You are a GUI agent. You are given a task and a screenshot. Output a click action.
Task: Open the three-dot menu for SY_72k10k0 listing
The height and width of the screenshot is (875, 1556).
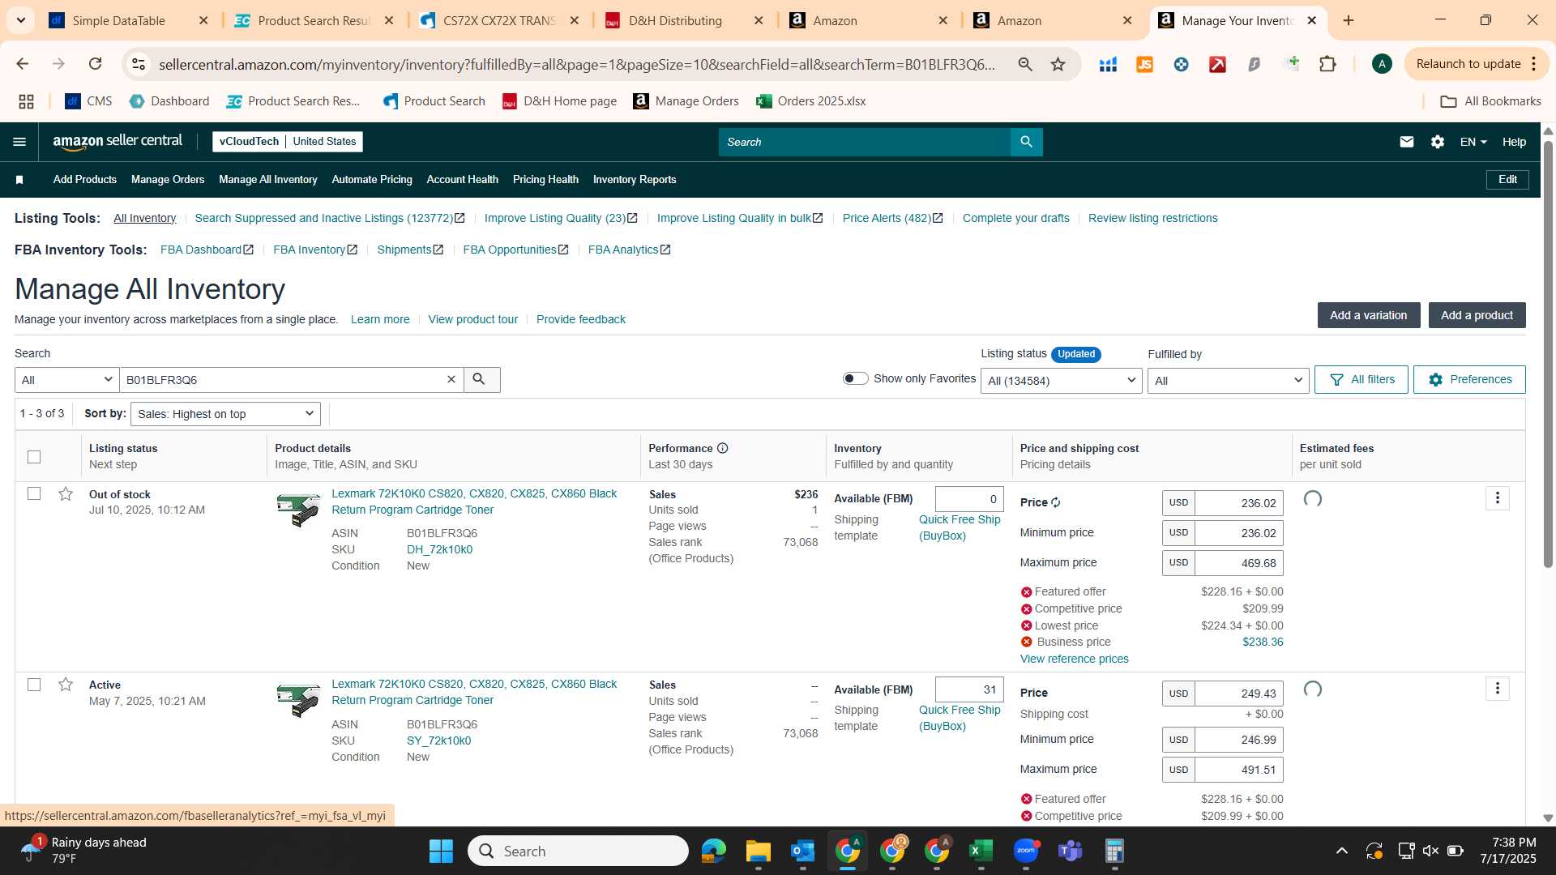pyautogui.click(x=1498, y=689)
